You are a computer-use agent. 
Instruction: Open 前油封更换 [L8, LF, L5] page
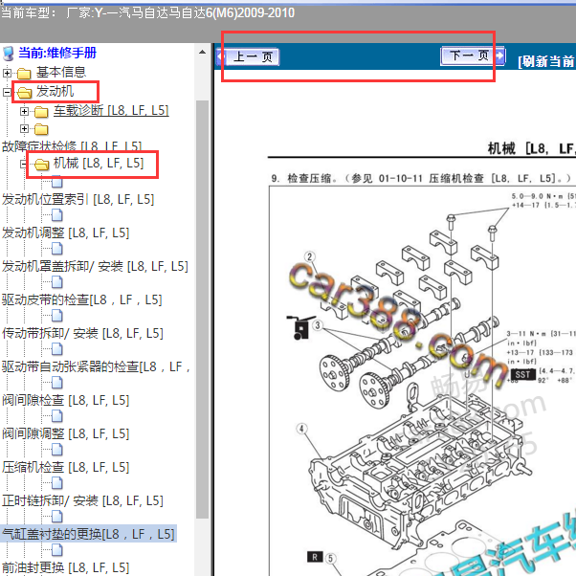tap(65, 567)
